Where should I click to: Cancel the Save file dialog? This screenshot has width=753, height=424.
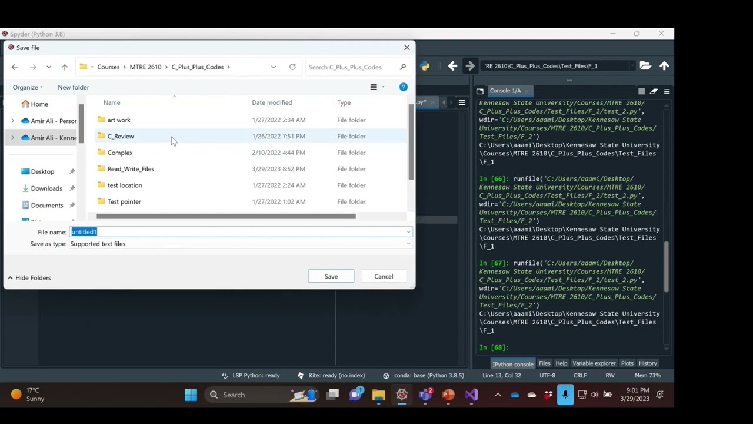tap(384, 277)
